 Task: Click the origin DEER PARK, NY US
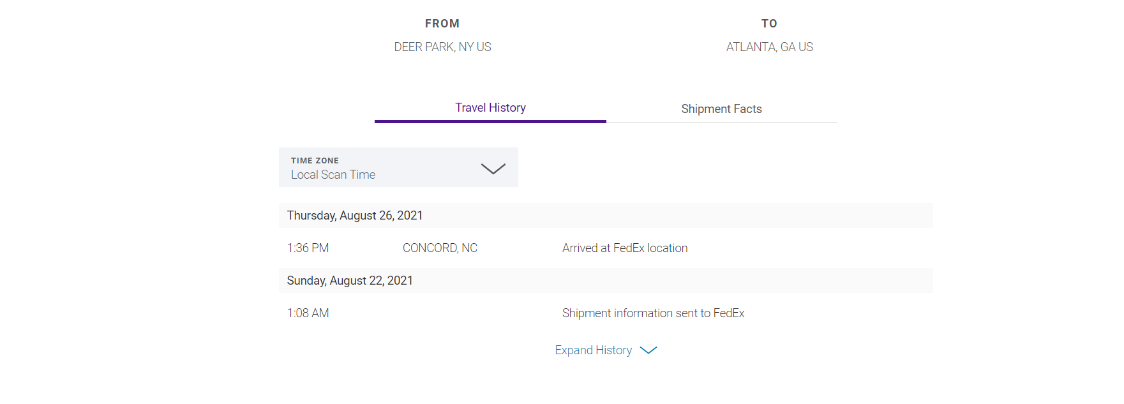442,47
